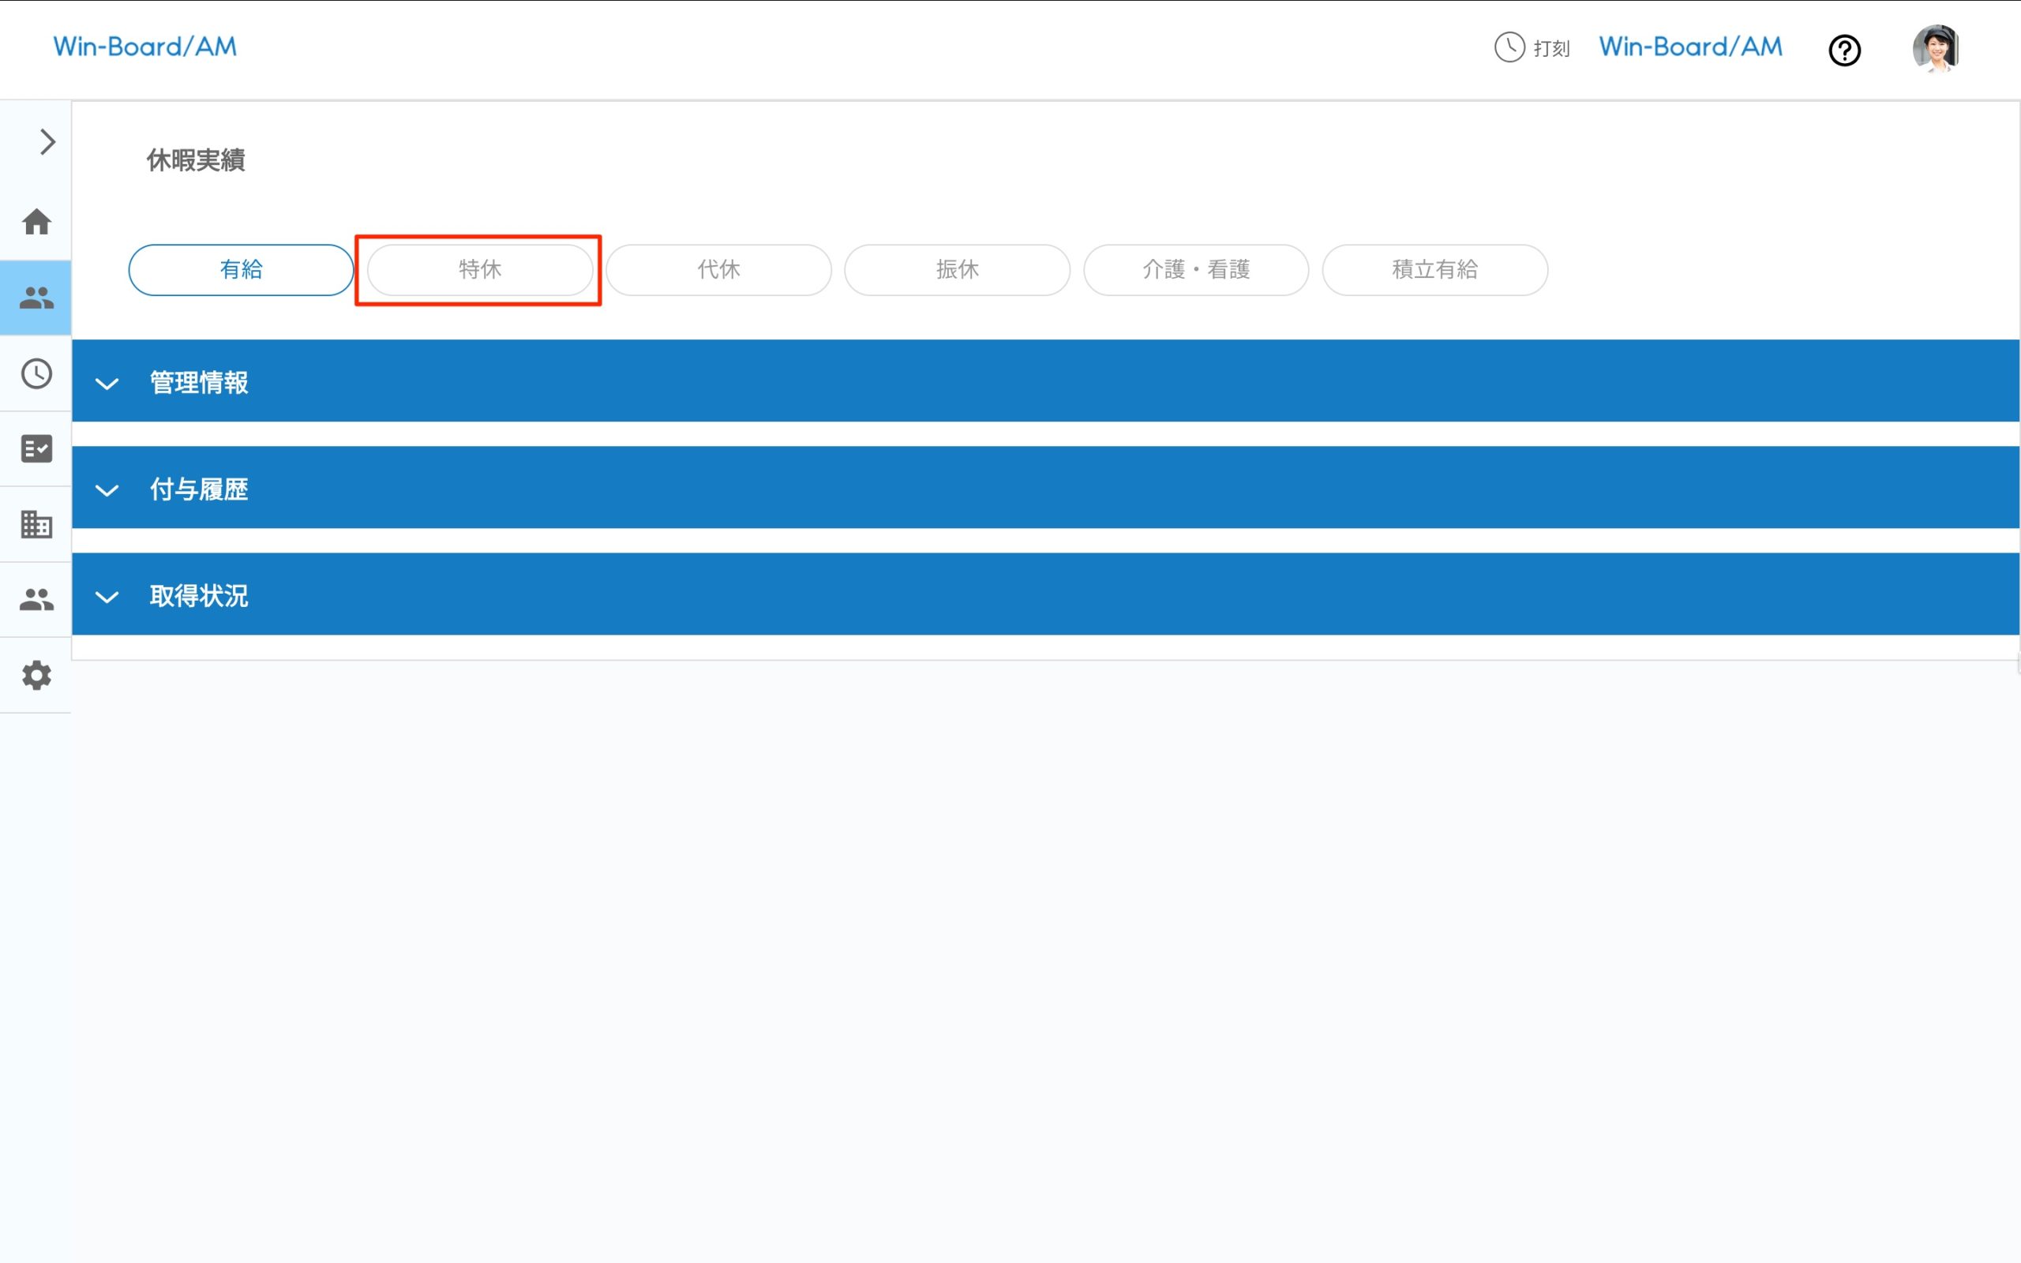Click the top-left Win-Board/AM logo
This screenshot has height=1263, width=2021.
point(145,47)
